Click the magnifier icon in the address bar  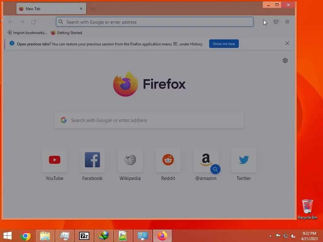click(x=61, y=22)
